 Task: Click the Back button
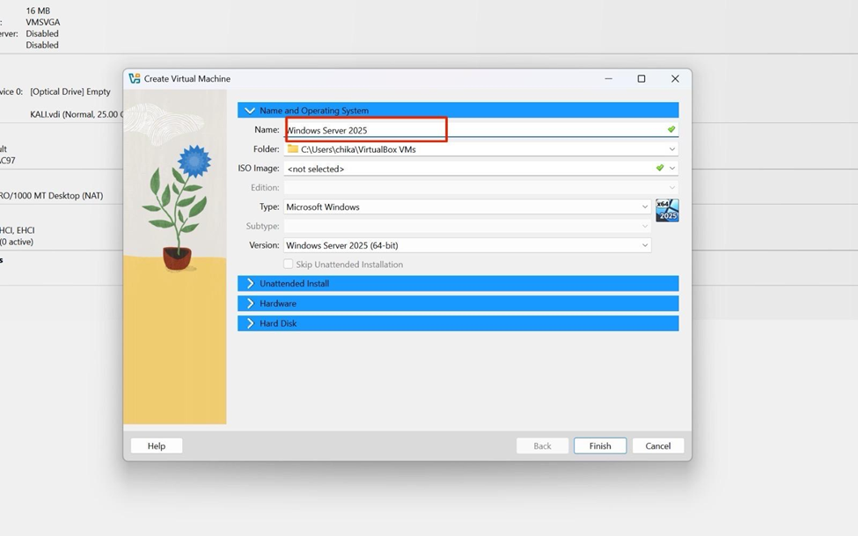click(542, 445)
